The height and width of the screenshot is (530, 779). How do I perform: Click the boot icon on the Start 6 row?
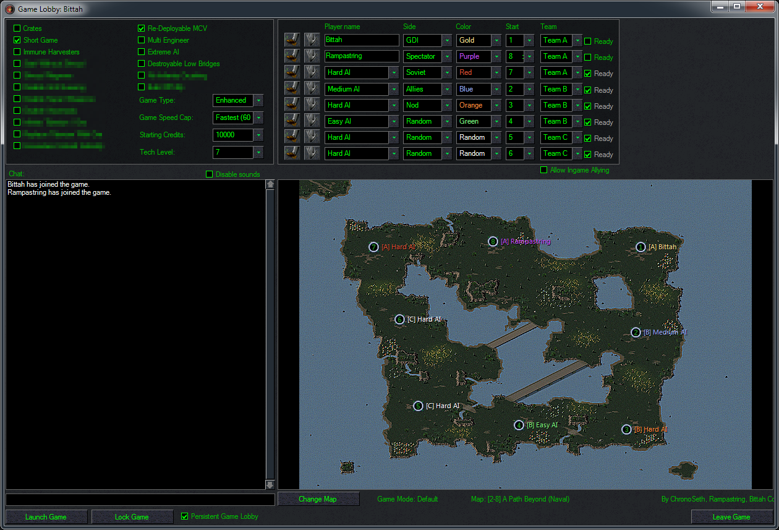tap(292, 153)
